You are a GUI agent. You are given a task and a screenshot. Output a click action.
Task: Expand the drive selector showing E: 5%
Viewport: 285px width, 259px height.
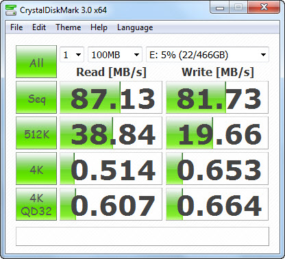208,55
